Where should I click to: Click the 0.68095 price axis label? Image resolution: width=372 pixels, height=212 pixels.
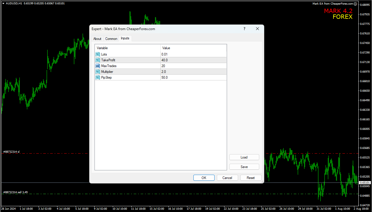(365, 5)
